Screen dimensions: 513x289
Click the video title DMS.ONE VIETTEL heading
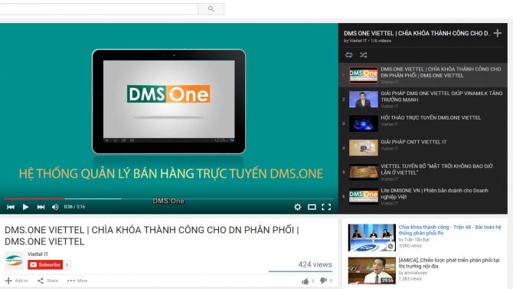point(152,235)
